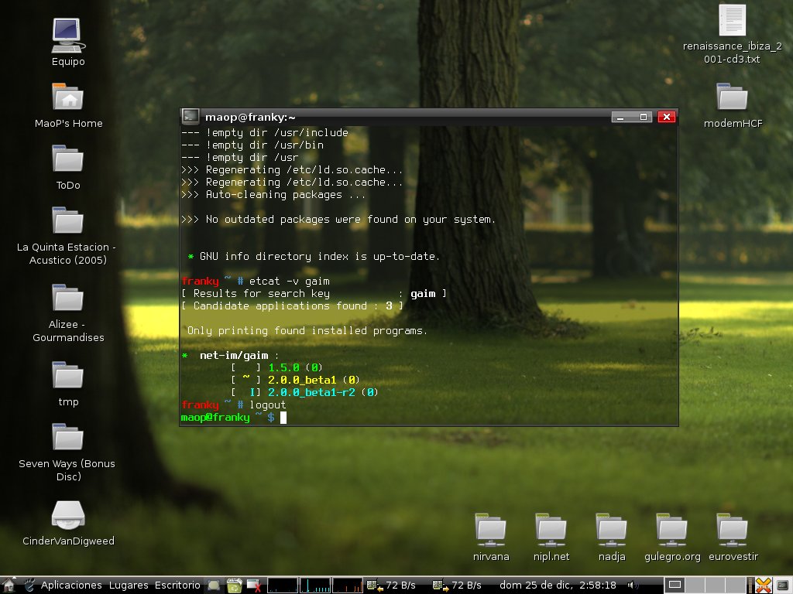Click the first system monitor graph
793x594 pixels.
tap(282, 585)
